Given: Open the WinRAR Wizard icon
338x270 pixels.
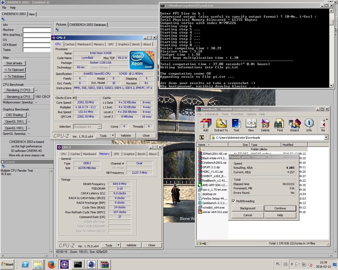Looking at the screenshot, I should point(294,126).
